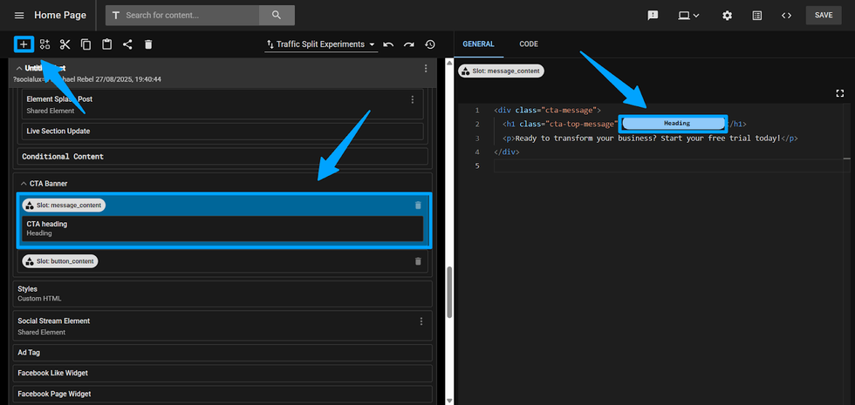Collapse the CTA Banner section
This screenshot has height=405, width=855.
point(23,184)
